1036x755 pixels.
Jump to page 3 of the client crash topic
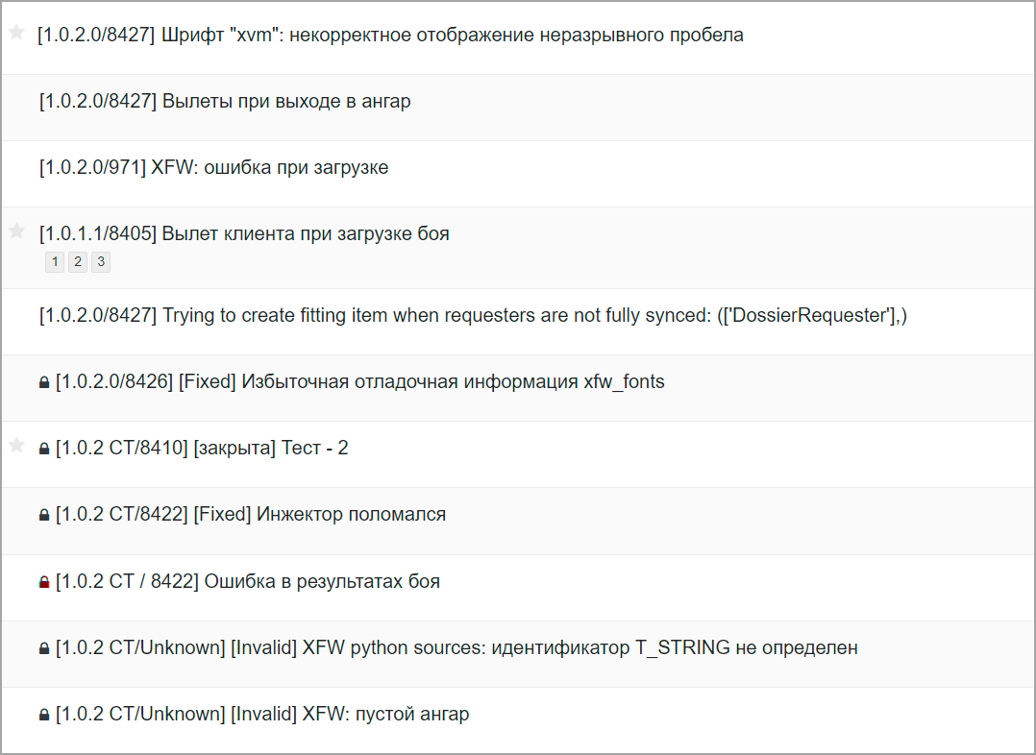(101, 261)
